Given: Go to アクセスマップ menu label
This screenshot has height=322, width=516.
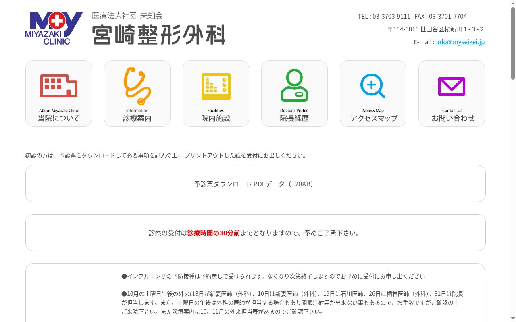Looking at the screenshot, I should click(x=374, y=118).
